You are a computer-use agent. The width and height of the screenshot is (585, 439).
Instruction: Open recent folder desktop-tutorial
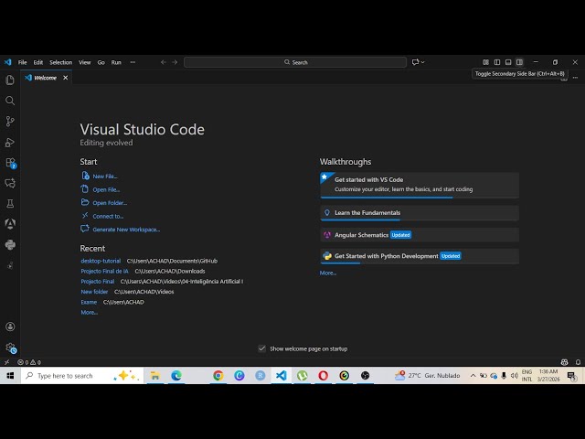point(101,261)
